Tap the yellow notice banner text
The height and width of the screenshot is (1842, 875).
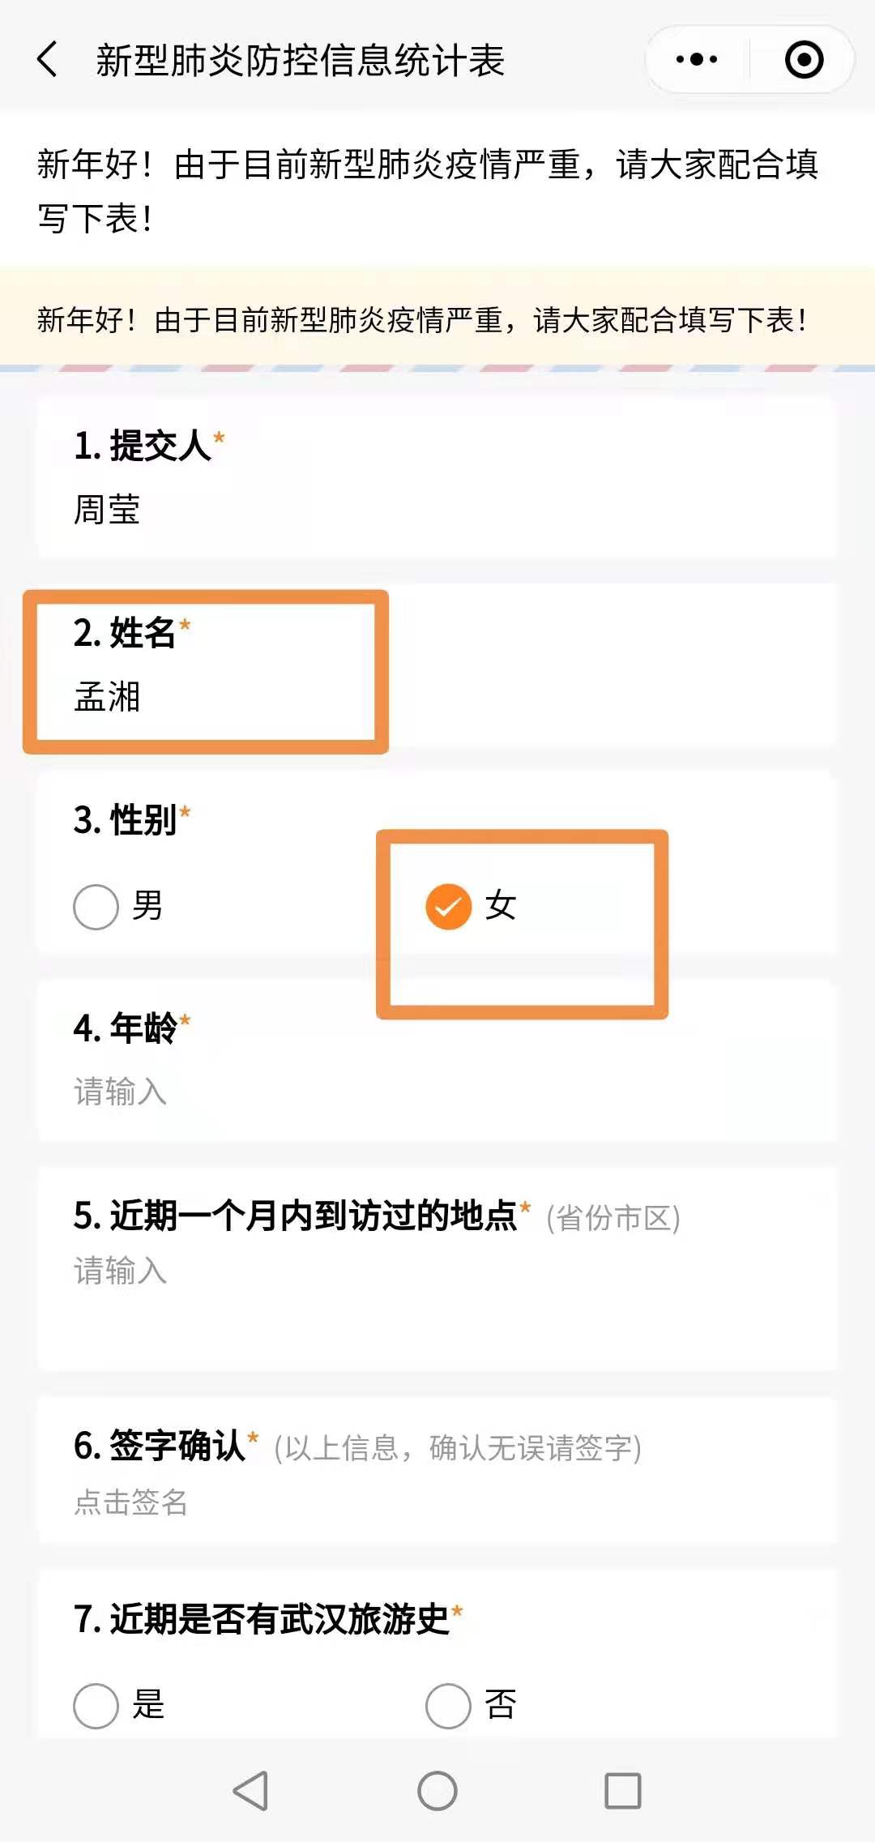[x=421, y=320]
